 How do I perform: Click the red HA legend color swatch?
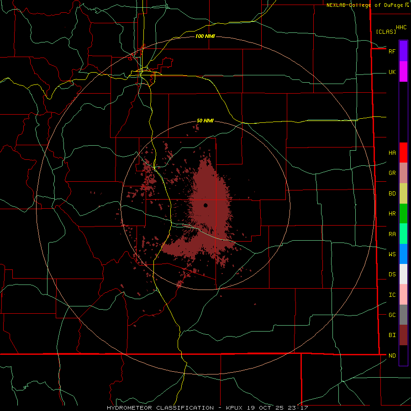click(x=403, y=153)
